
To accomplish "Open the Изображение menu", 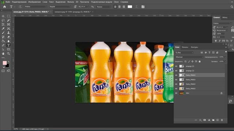I will 34,2.
